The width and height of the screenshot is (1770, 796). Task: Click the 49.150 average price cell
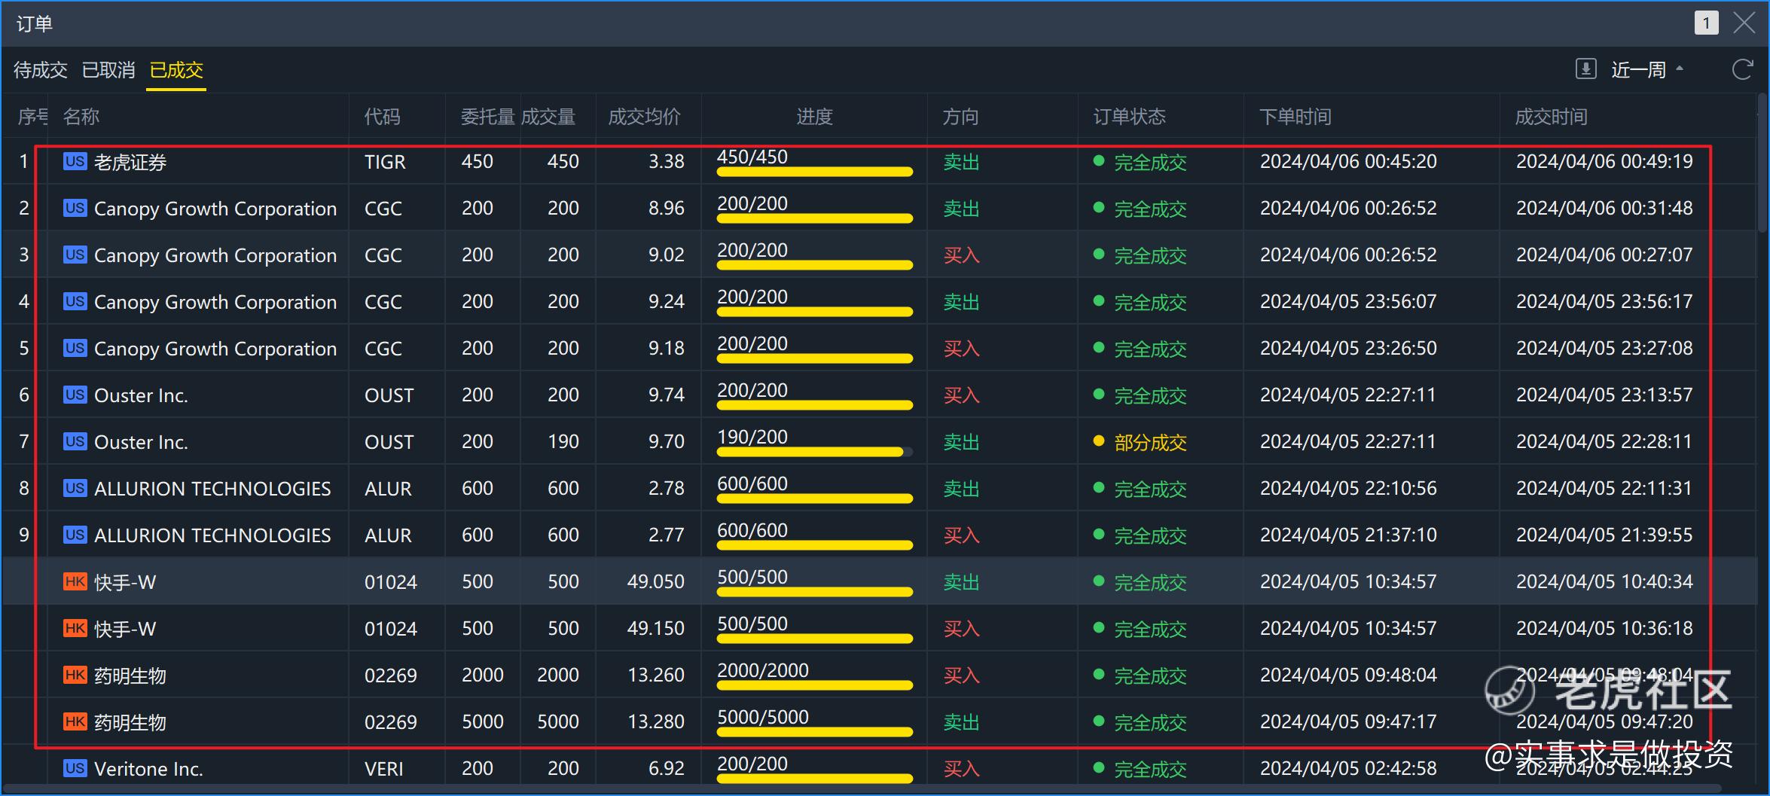(656, 628)
